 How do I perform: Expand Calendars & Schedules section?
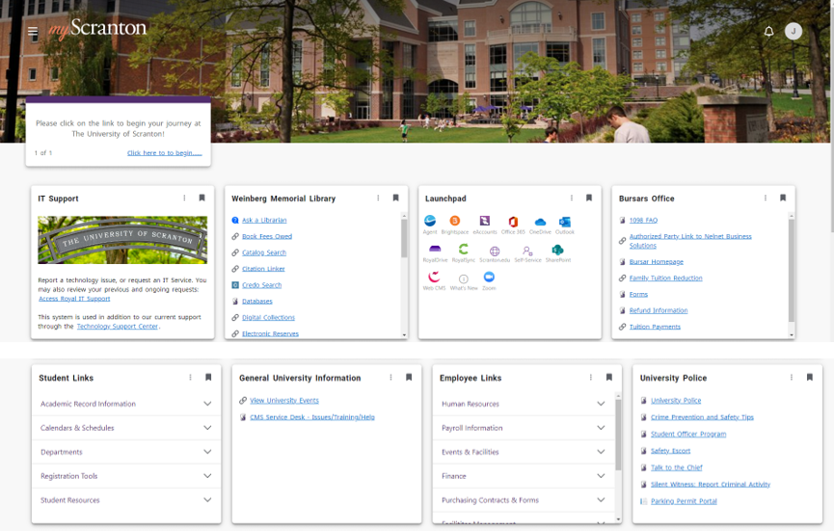(126, 428)
